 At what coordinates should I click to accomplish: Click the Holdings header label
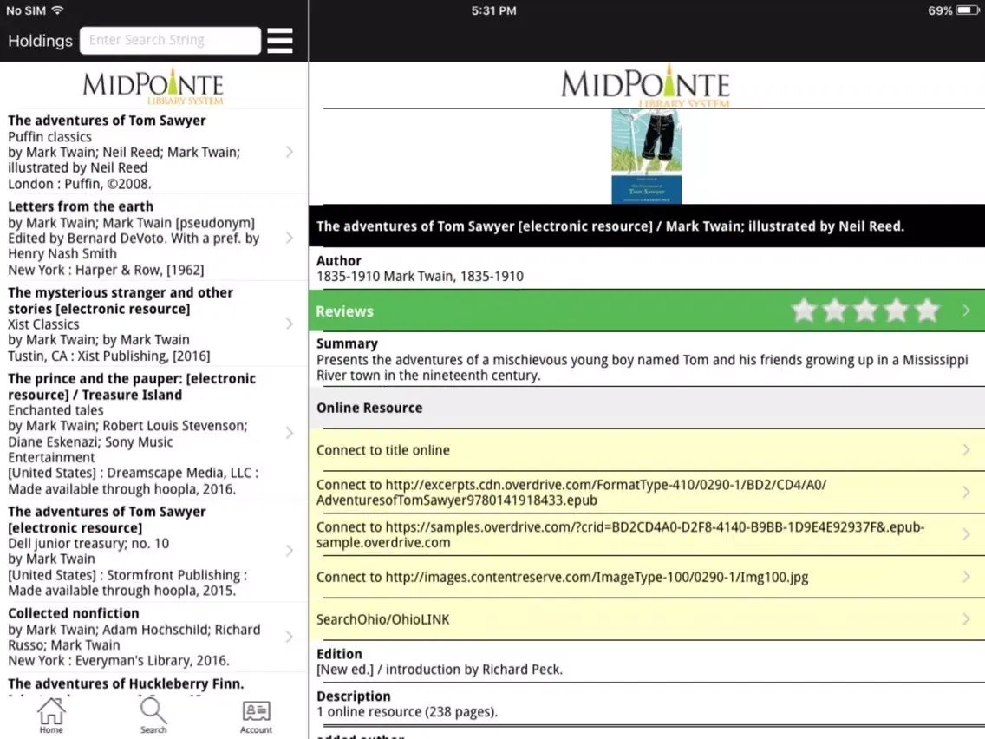click(40, 41)
